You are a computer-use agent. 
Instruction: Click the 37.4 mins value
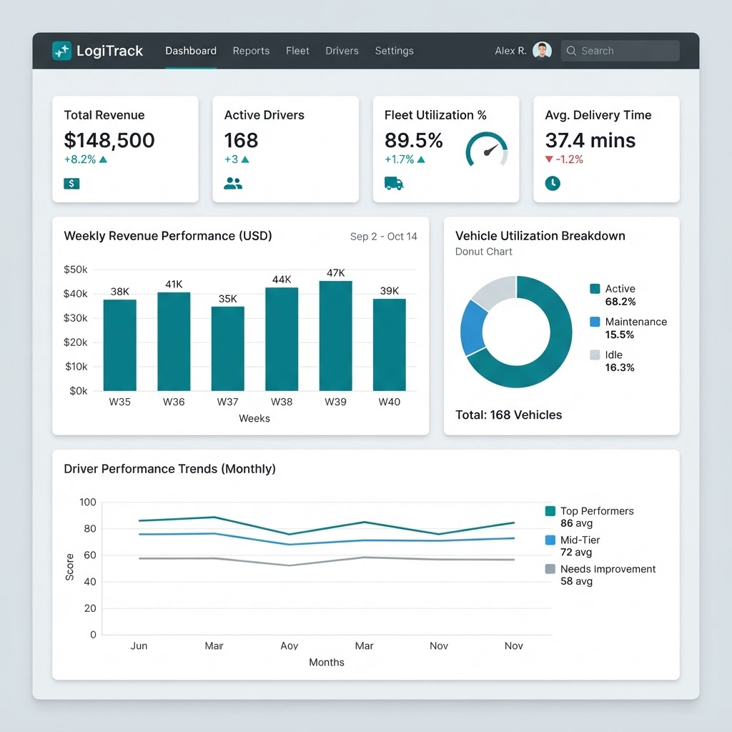click(590, 140)
